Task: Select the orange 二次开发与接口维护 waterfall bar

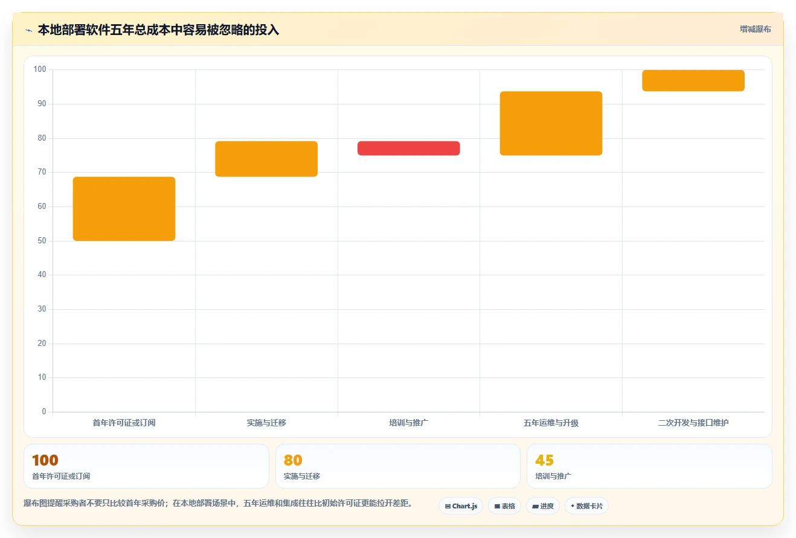Action: (693, 80)
